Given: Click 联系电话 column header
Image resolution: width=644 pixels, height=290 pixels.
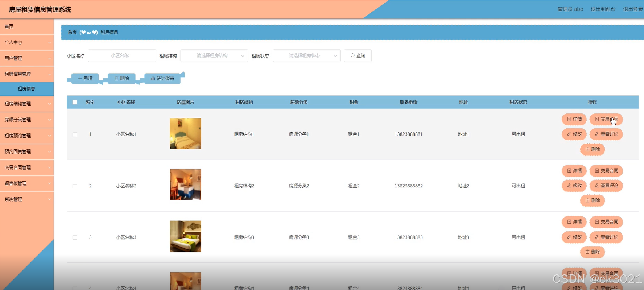Looking at the screenshot, I should pos(409,102).
